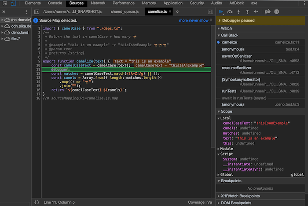
Task: Open the Memory tab
Action: [x=149, y=3]
